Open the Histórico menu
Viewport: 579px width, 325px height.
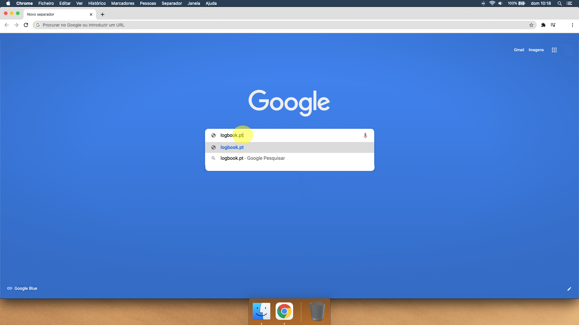pos(97,3)
